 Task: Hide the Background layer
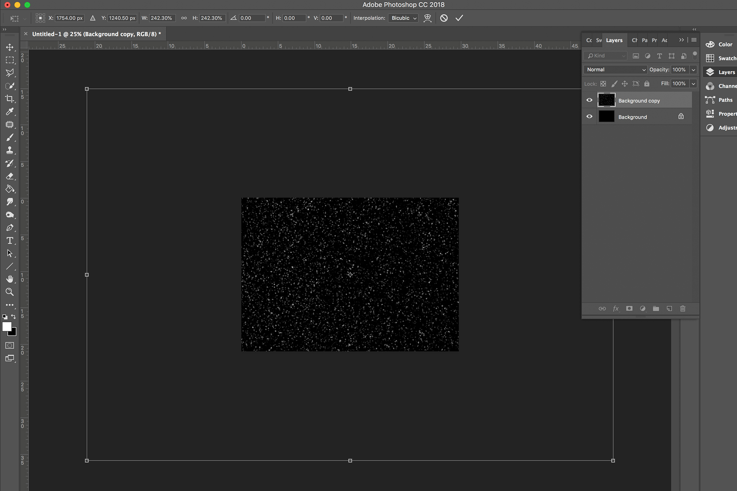coord(589,117)
